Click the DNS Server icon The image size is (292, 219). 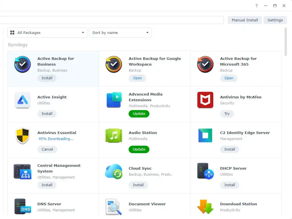click(x=23, y=206)
